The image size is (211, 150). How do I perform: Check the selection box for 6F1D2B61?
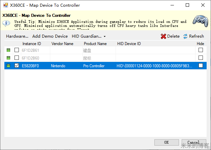click(x=17, y=50)
